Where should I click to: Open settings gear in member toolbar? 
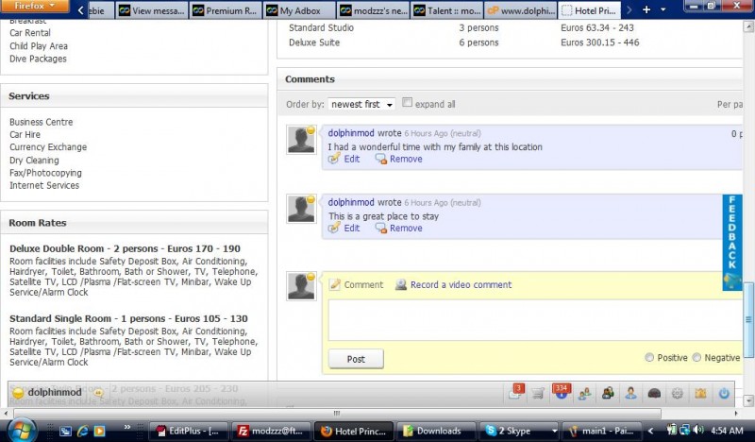pos(677,393)
